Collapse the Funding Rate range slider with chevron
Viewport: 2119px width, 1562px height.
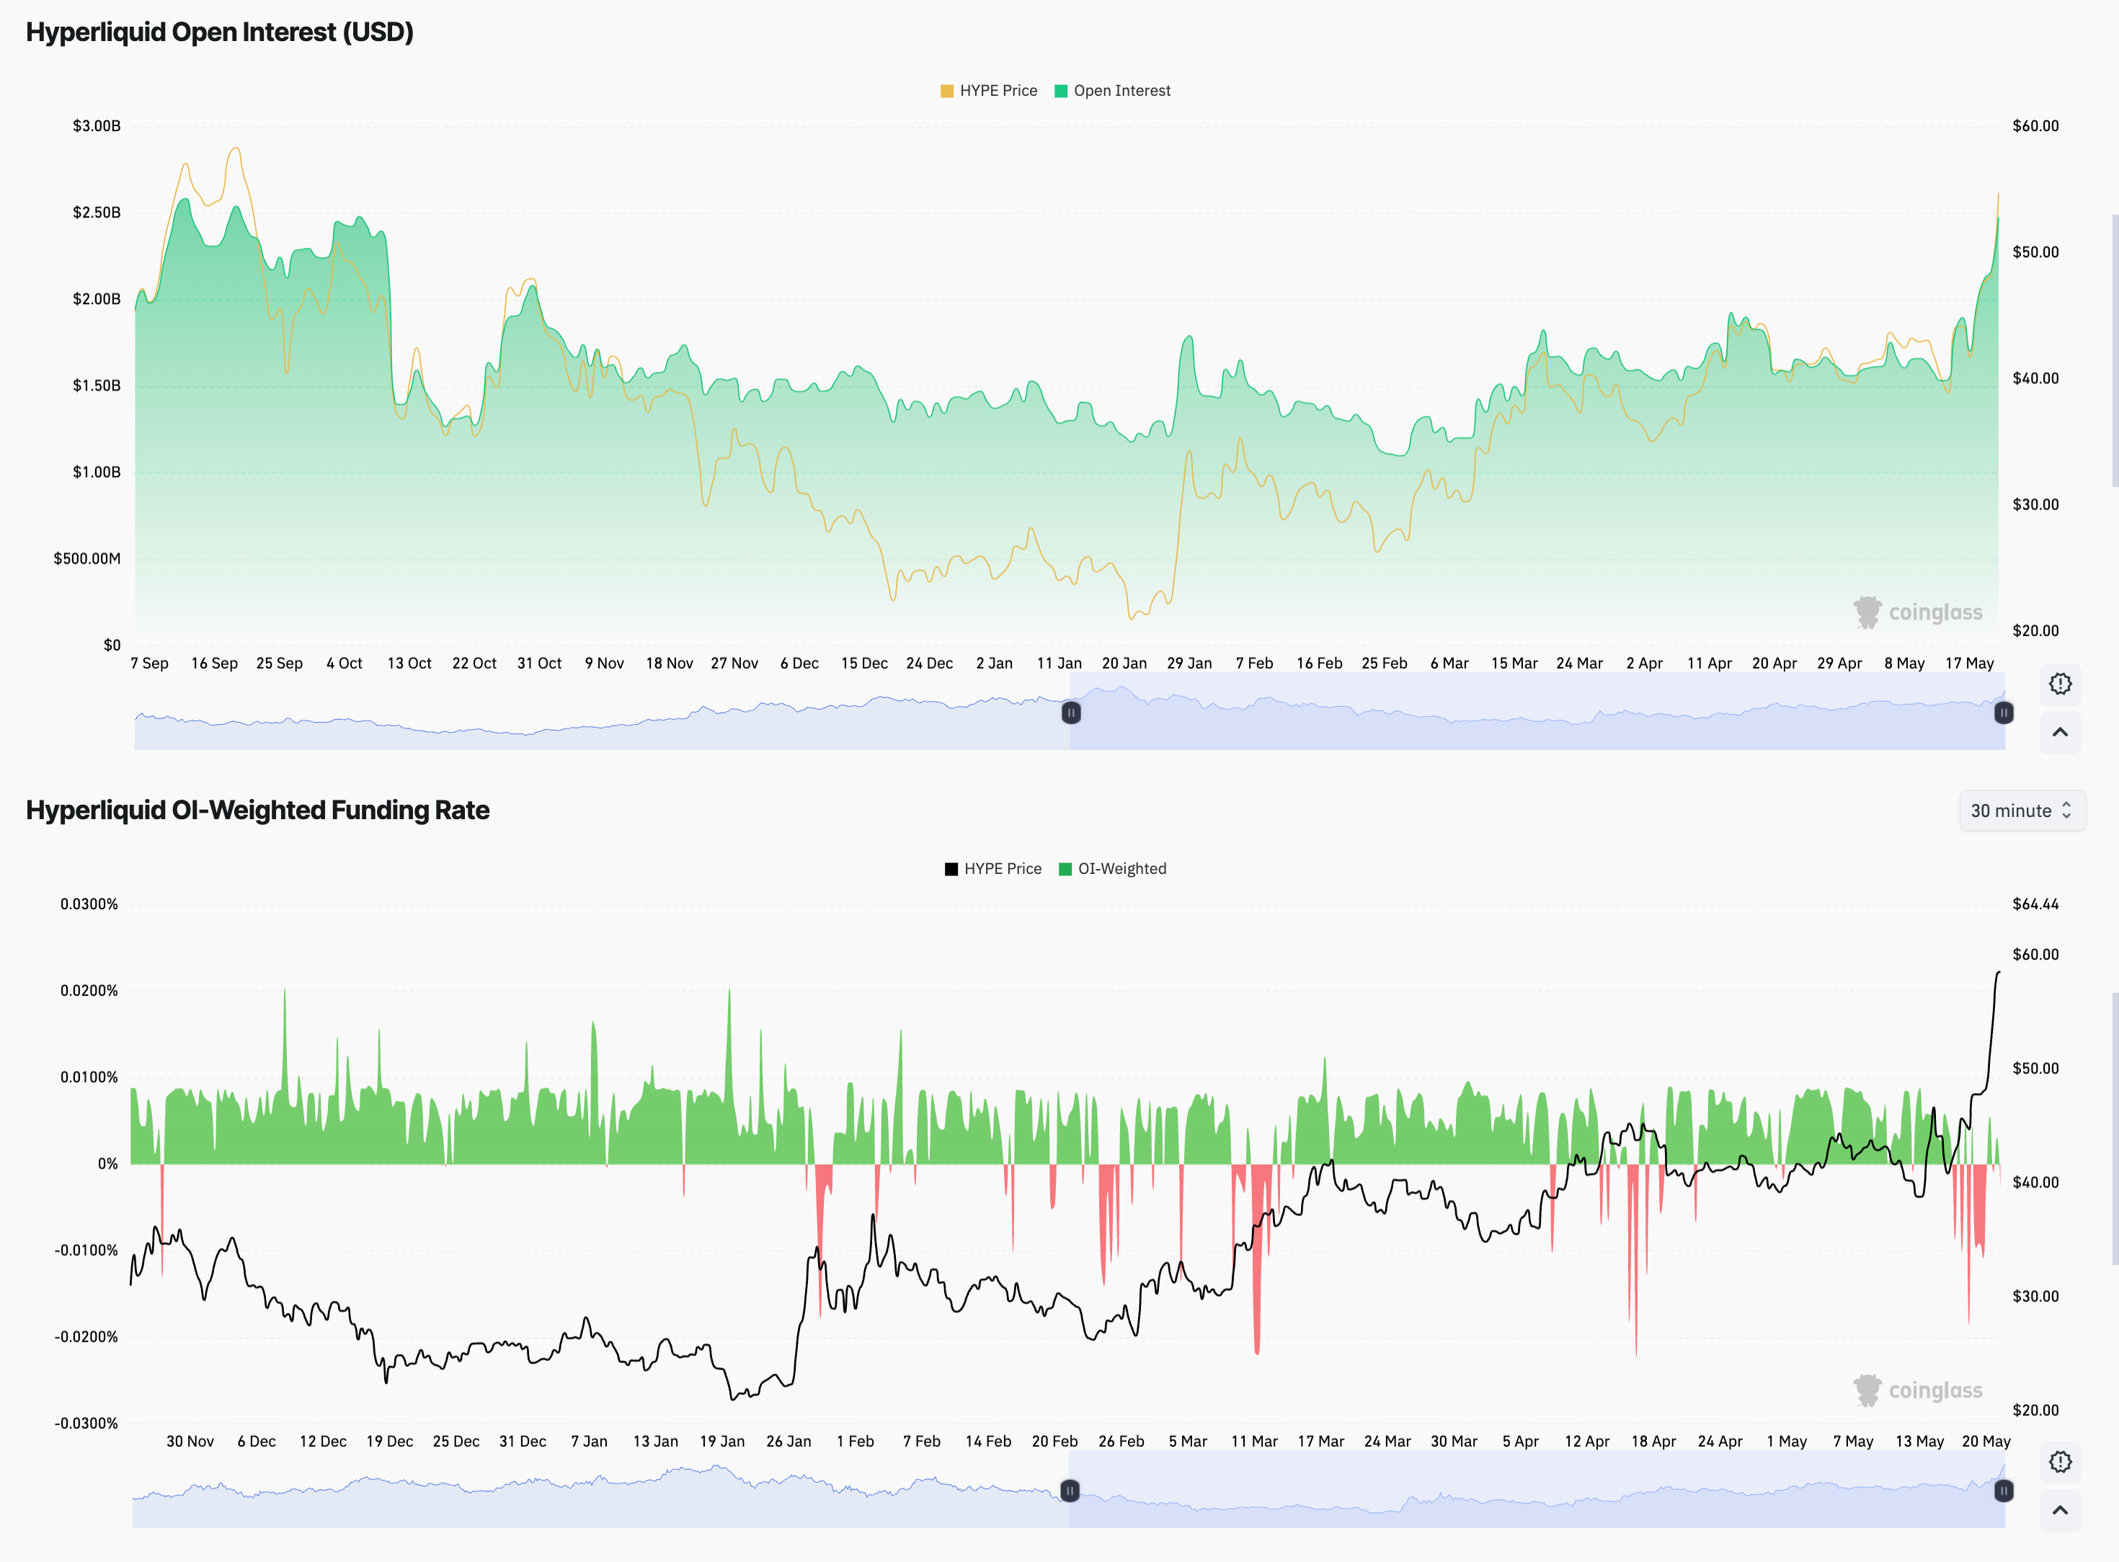[2059, 1510]
